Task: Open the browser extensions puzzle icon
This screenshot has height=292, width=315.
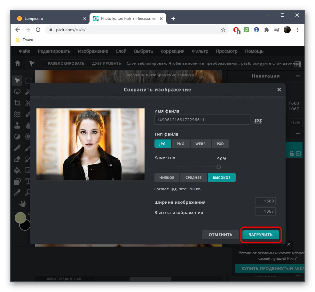Action: point(267,30)
